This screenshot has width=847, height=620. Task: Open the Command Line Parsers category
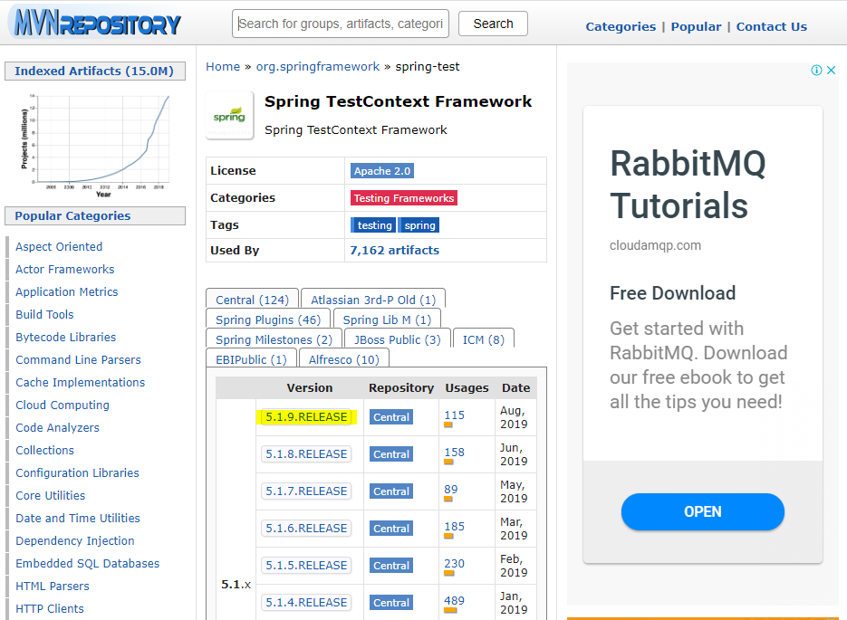click(78, 360)
